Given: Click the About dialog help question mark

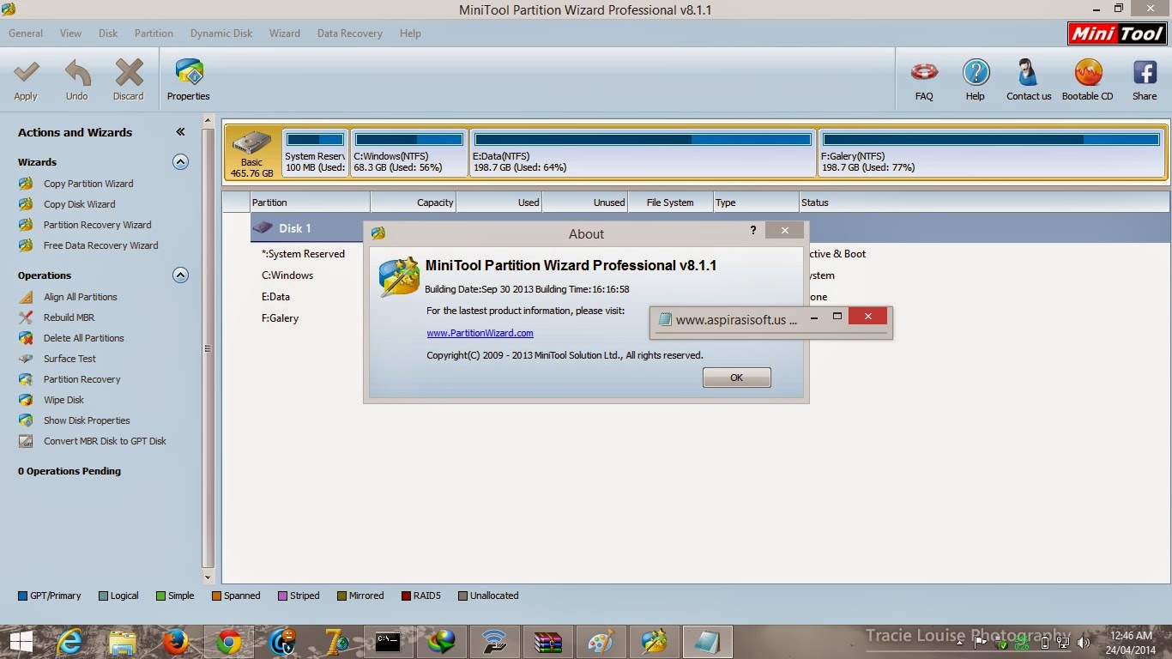Looking at the screenshot, I should coord(753,230).
